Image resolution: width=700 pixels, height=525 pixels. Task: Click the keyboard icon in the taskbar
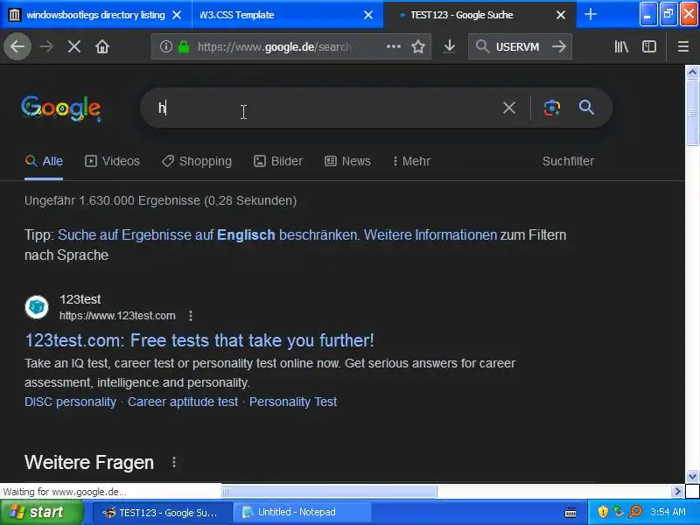click(570, 513)
